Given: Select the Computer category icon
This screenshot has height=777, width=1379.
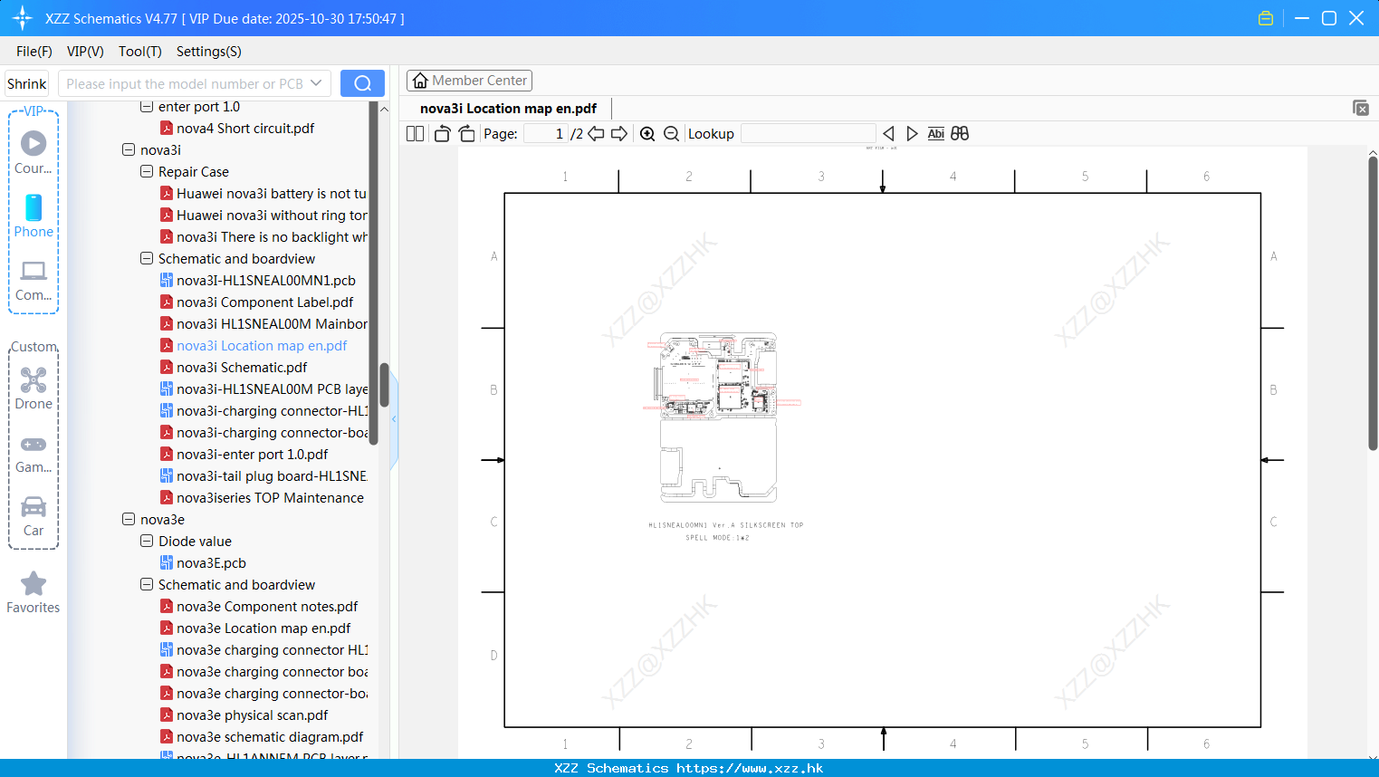Looking at the screenshot, I should coord(34,281).
